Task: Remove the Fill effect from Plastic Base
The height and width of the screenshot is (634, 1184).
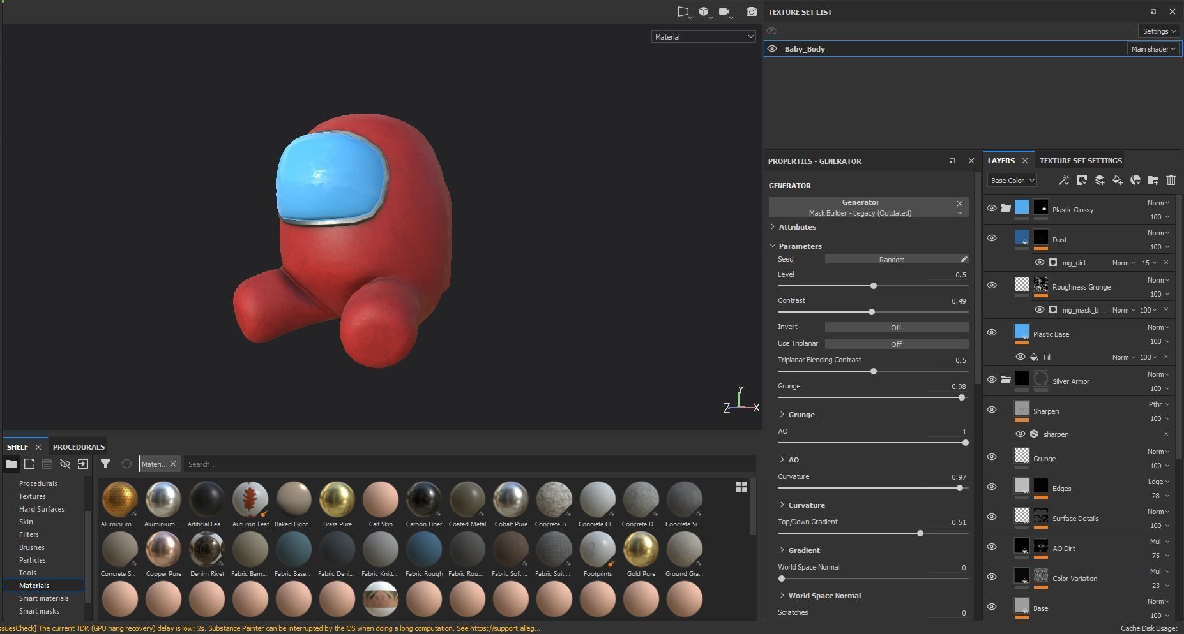Action: (1166, 357)
